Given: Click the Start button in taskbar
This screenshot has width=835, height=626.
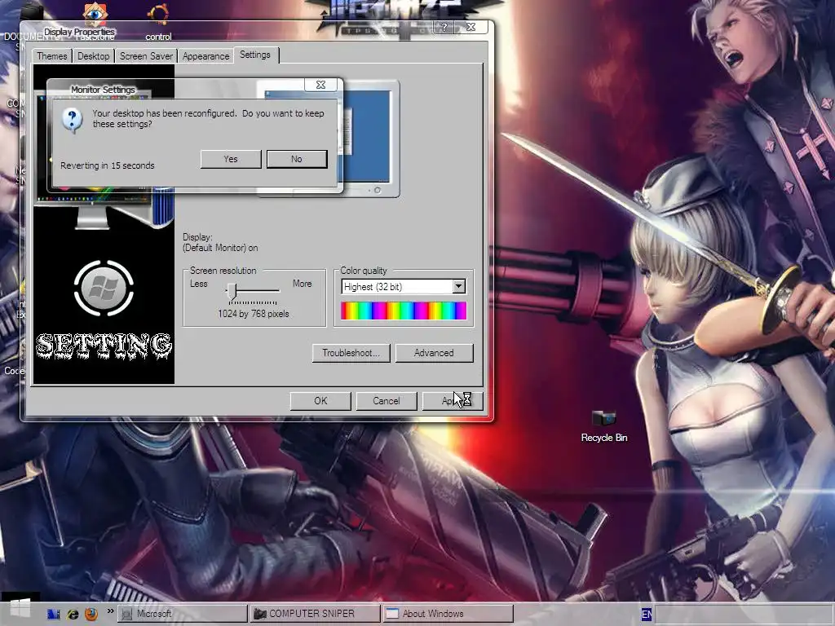Looking at the screenshot, I should coord(20,608).
